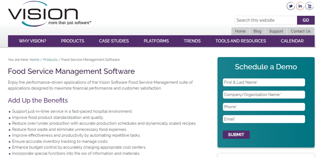Click the intro paragraph 'Enjoy the performance-driven applications'
The height and width of the screenshot is (157, 316).
100,85
